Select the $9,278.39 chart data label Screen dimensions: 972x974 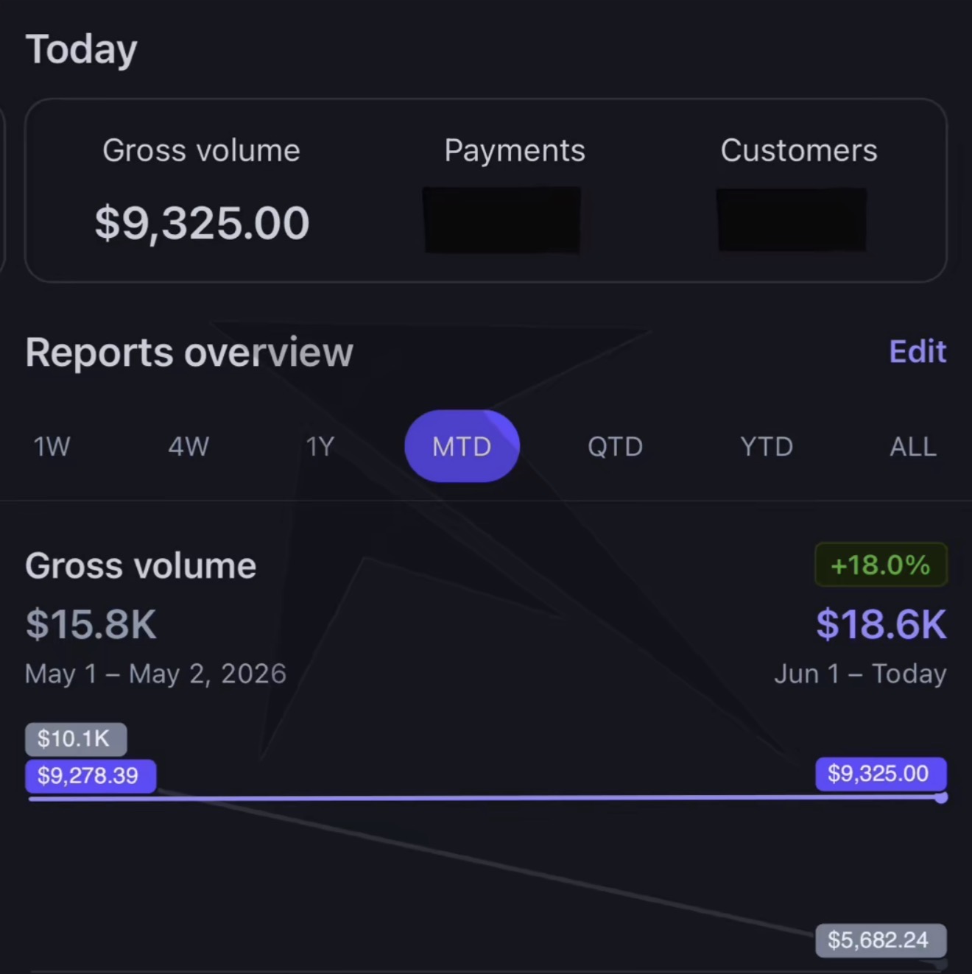point(91,776)
